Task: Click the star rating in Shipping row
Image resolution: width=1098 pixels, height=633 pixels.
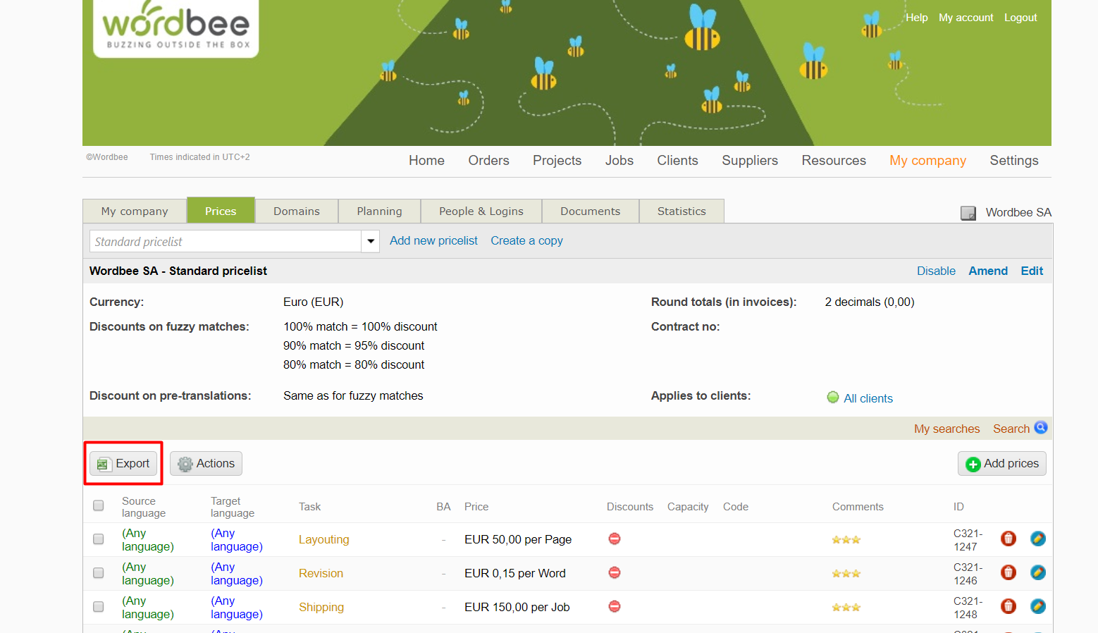Action: [x=846, y=608]
